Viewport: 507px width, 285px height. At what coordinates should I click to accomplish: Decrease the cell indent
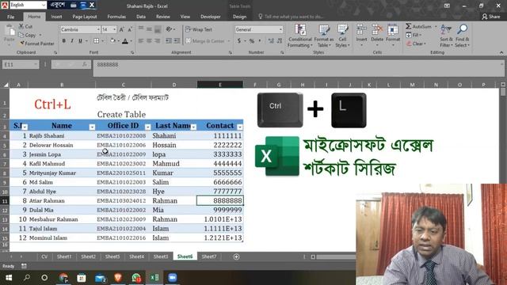169,41
